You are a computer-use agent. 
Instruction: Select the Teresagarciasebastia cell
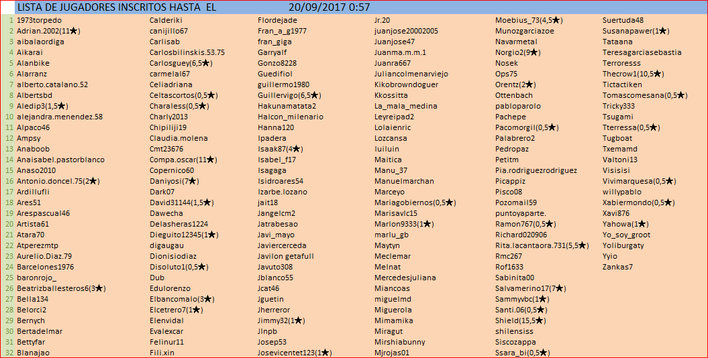(642, 52)
